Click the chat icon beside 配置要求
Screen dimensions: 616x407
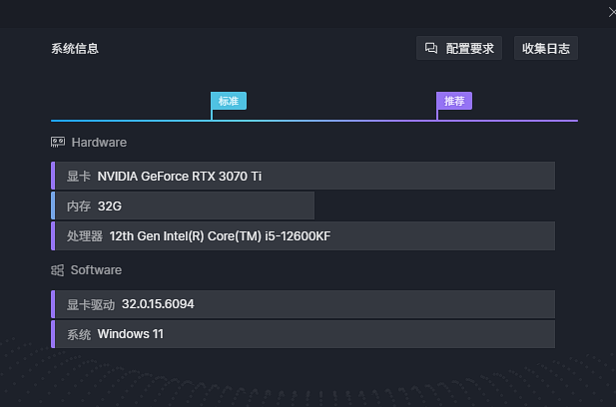pos(431,48)
